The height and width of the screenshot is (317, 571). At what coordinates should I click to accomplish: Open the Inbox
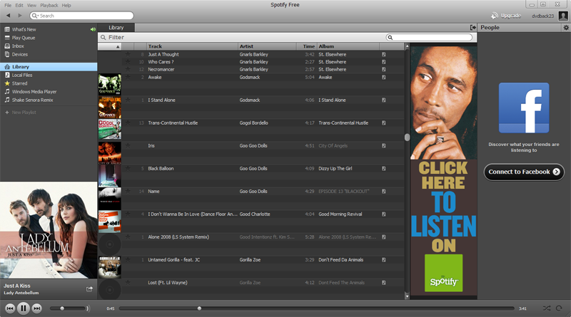(x=18, y=46)
